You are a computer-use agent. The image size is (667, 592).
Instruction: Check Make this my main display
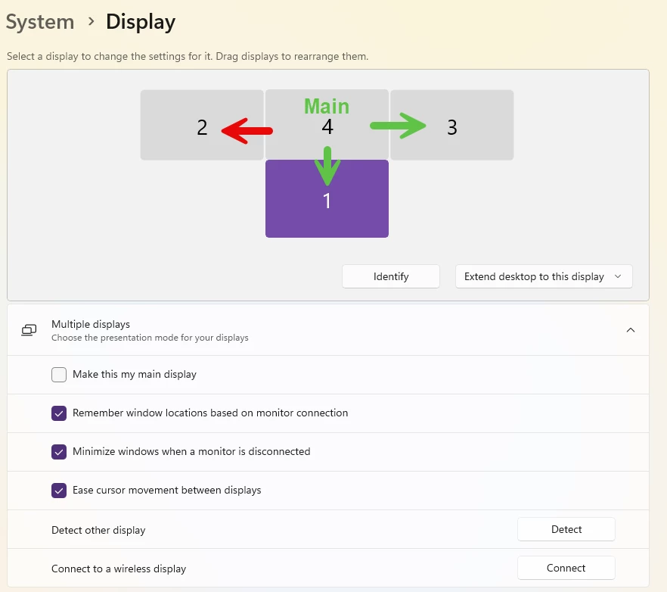(59, 375)
